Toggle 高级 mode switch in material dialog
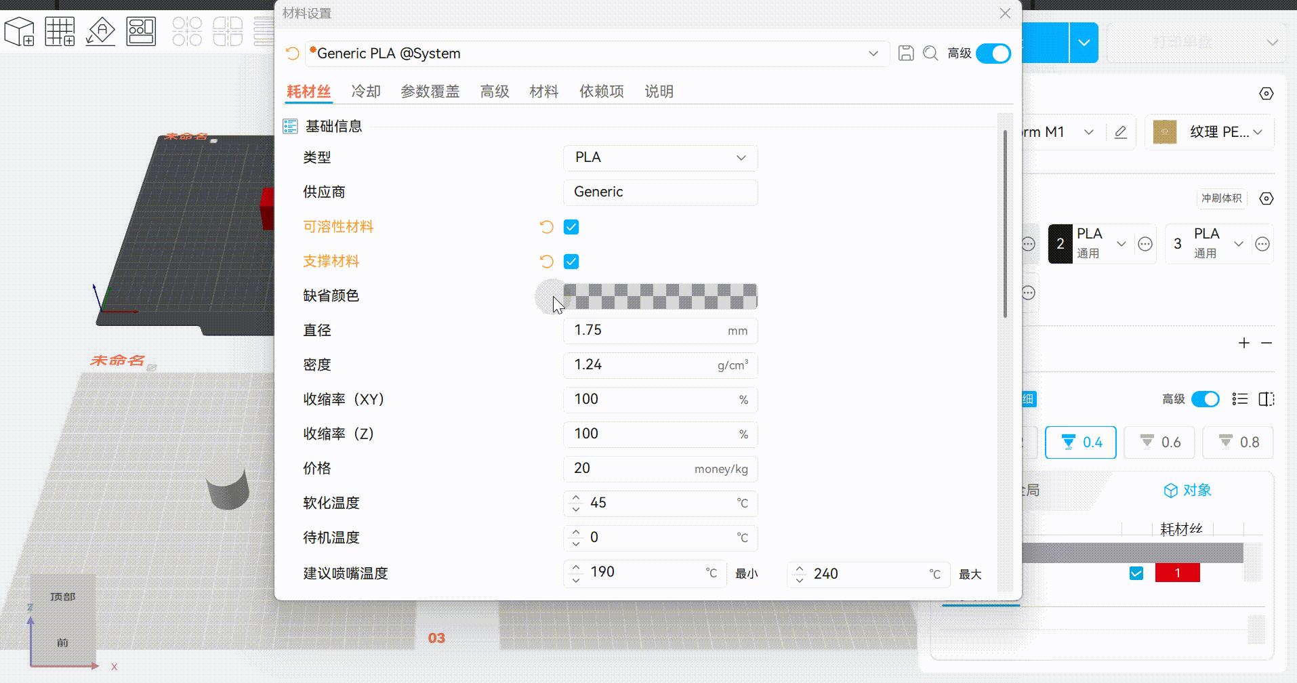This screenshot has width=1297, height=683. pyautogui.click(x=993, y=54)
